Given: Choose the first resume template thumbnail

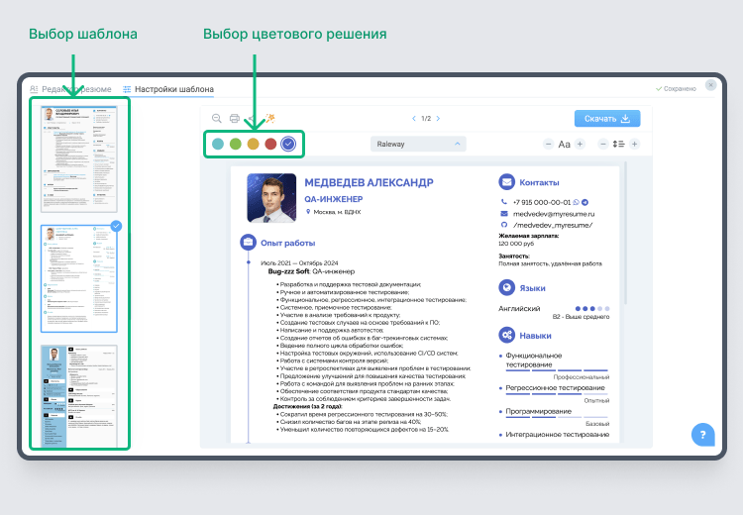Looking at the screenshot, I should click(x=78, y=158).
